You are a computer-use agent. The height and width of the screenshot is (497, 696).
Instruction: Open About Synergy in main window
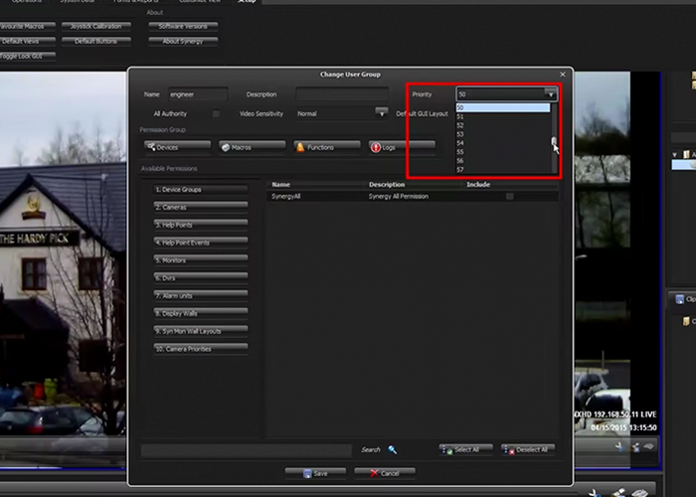click(183, 42)
